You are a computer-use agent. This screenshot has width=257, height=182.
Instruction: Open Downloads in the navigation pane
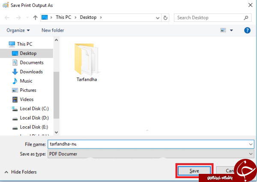coord(31,72)
